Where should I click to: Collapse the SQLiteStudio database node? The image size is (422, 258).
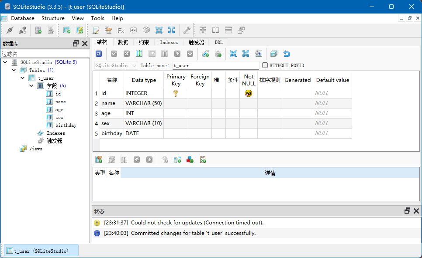click(5, 62)
